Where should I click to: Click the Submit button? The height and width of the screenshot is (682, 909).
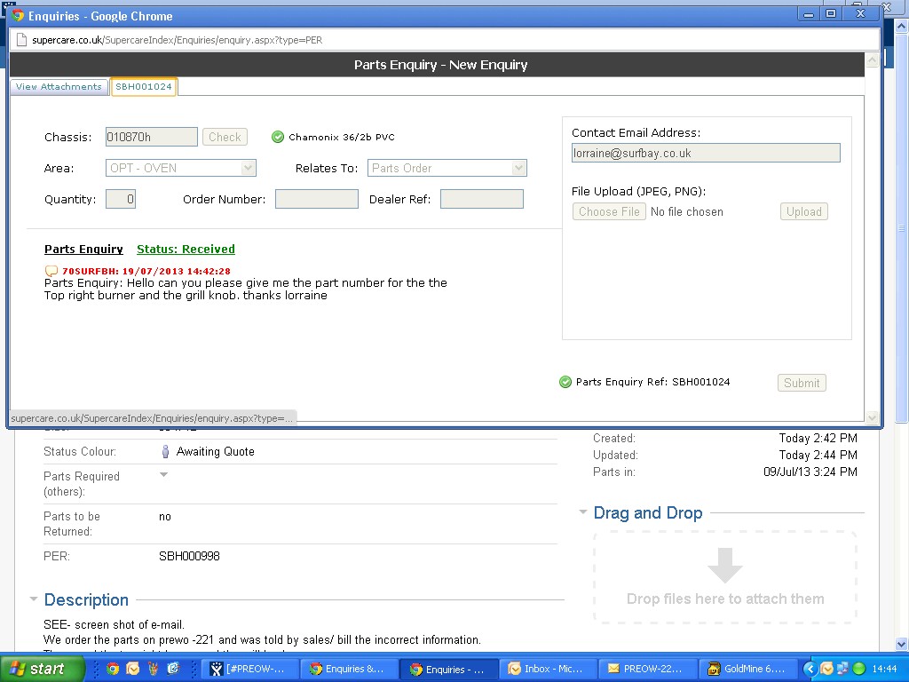802,383
